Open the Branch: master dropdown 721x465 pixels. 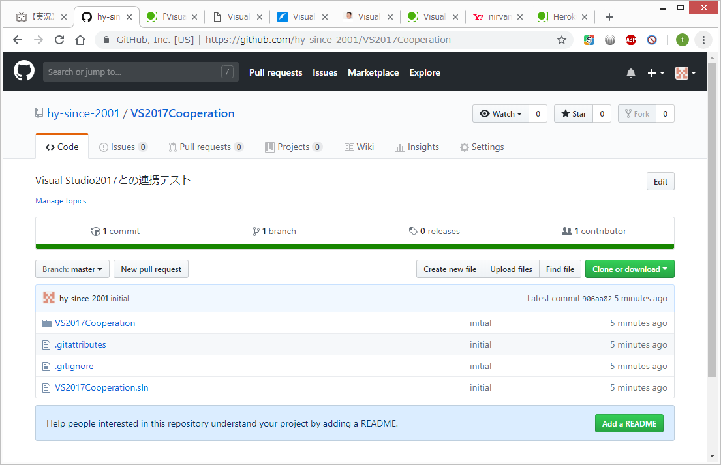click(72, 268)
